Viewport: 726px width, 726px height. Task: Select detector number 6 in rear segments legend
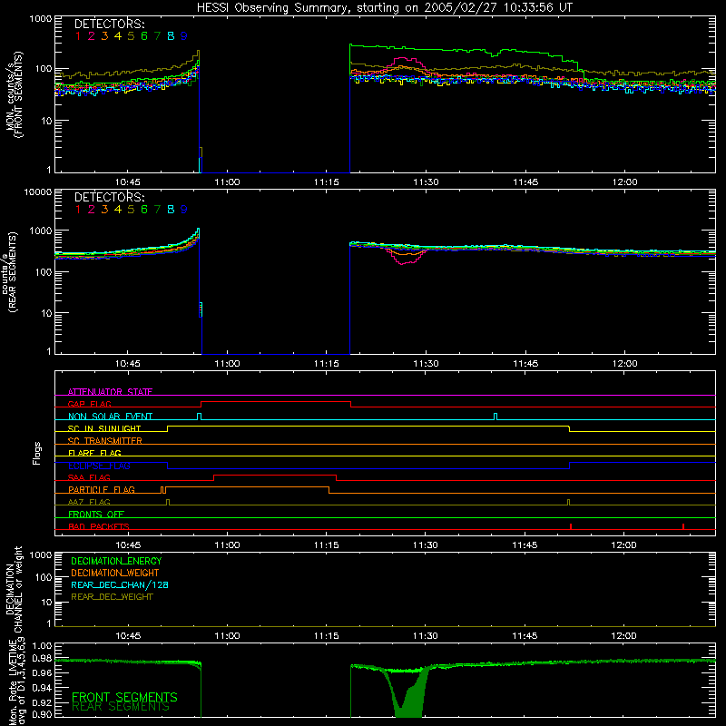pyautogui.click(x=144, y=210)
